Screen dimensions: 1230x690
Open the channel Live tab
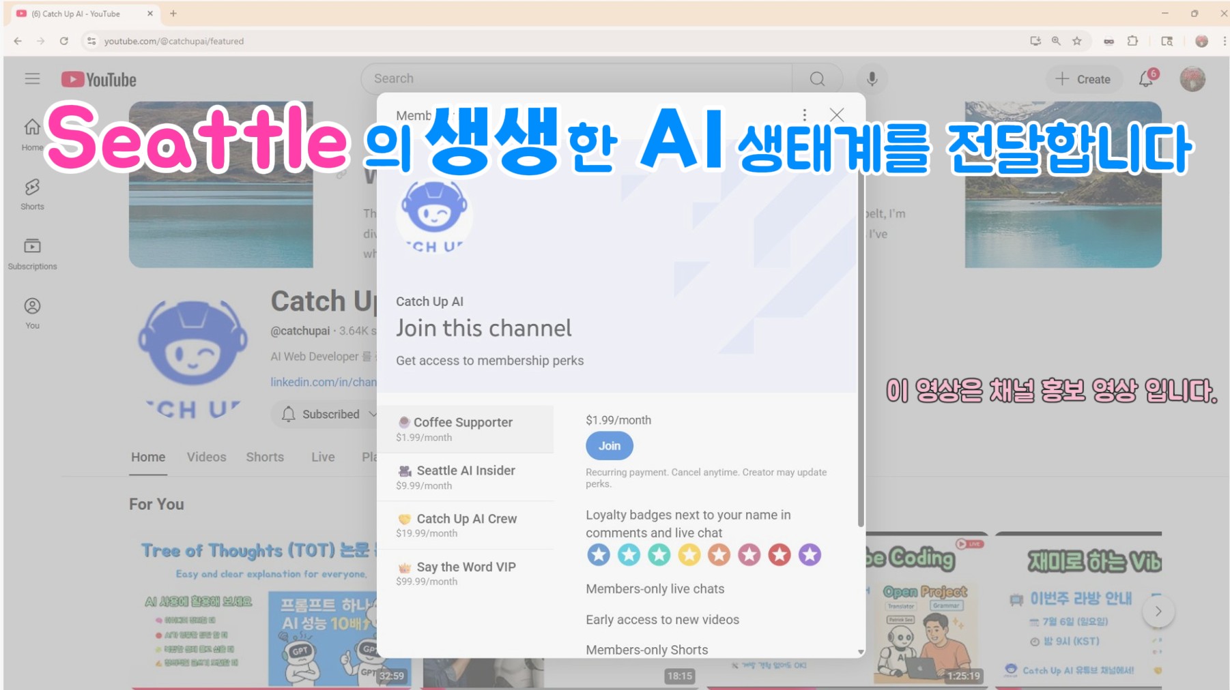click(x=323, y=457)
